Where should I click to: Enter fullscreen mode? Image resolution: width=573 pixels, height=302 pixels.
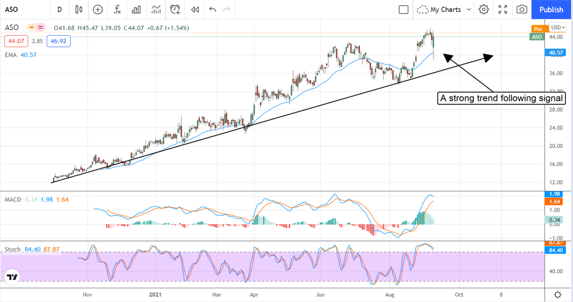pyautogui.click(x=503, y=9)
